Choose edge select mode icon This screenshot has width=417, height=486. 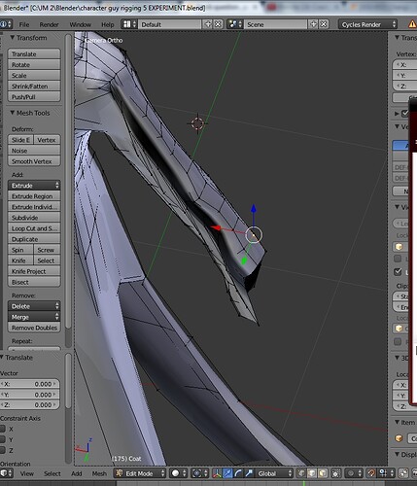[x=312, y=473]
